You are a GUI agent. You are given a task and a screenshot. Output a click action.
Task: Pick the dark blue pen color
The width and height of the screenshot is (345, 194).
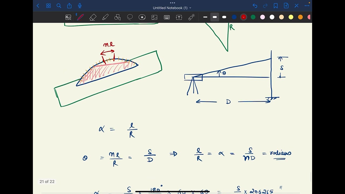234,17
